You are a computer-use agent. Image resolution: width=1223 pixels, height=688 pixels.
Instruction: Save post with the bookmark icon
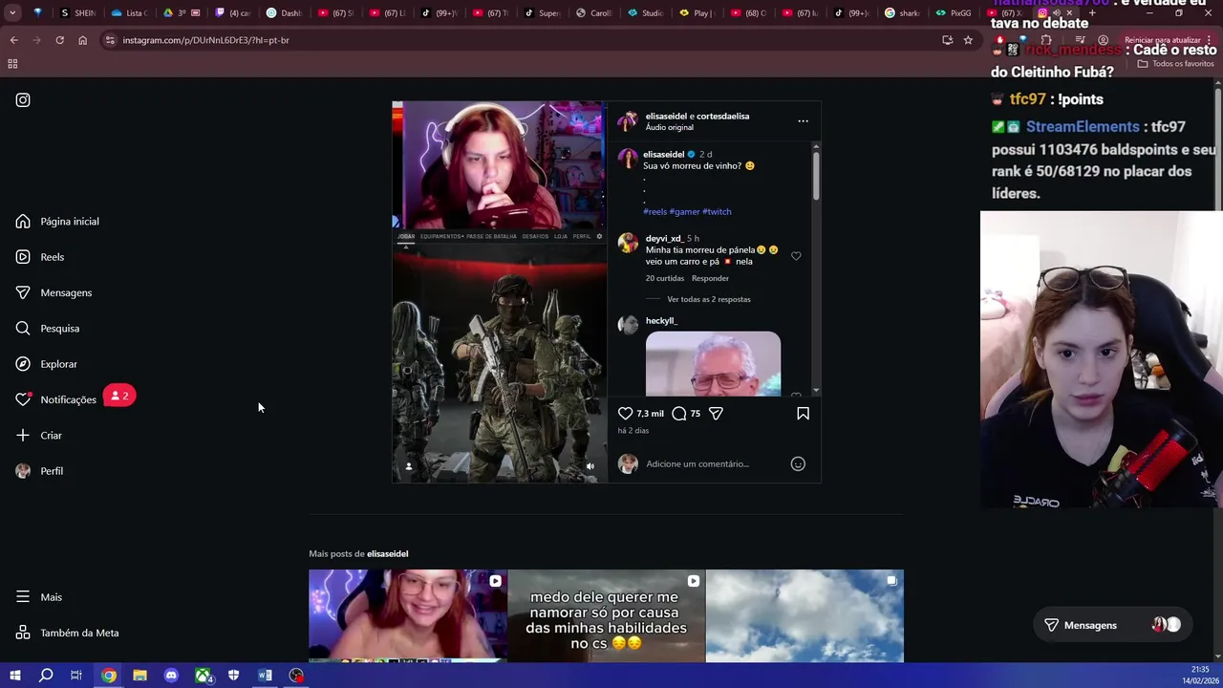point(803,414)
